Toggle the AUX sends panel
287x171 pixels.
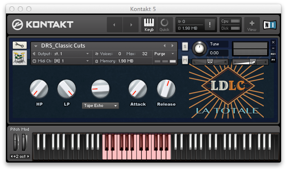pyautogui.click(x=273, y=54)
